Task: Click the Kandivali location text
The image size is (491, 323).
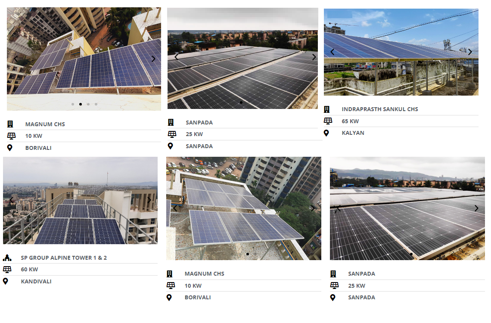Action: (36, 282)
